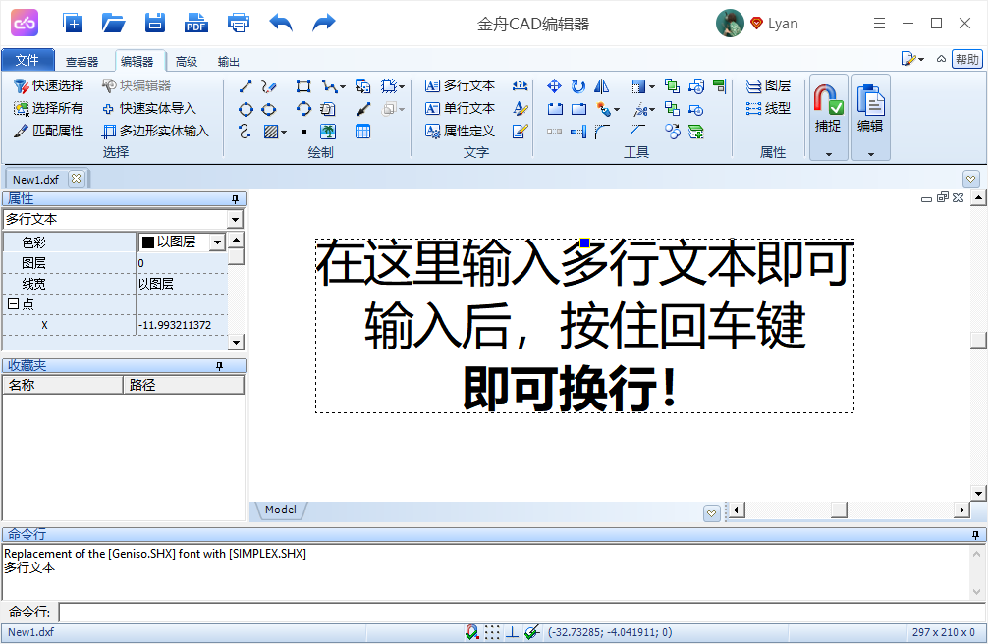The width and height of the screenshot is (988, 644).
Task: Redo the last undone action
Action: coord(324,24)
